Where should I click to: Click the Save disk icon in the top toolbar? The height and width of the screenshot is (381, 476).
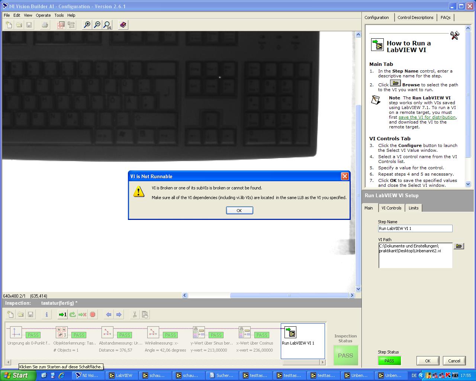29,25
